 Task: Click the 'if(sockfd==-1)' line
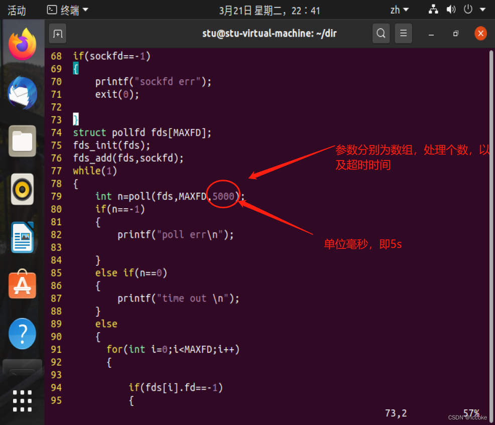coord(111,56)
